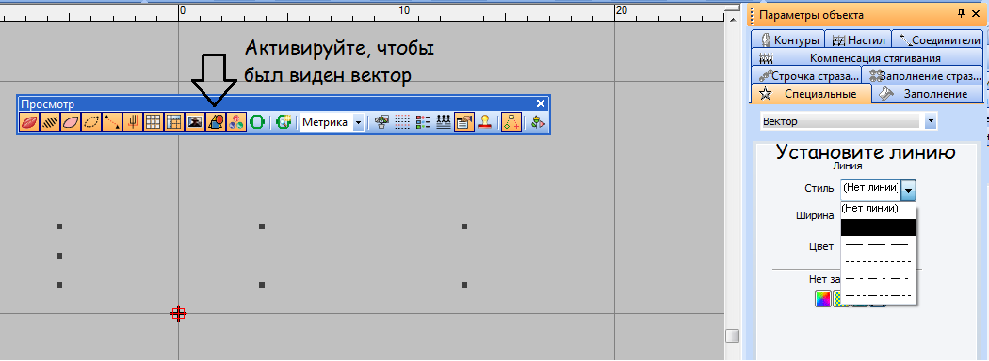Toggle grid with rulers icon
The image size is (989, 361).
[173, 122]
